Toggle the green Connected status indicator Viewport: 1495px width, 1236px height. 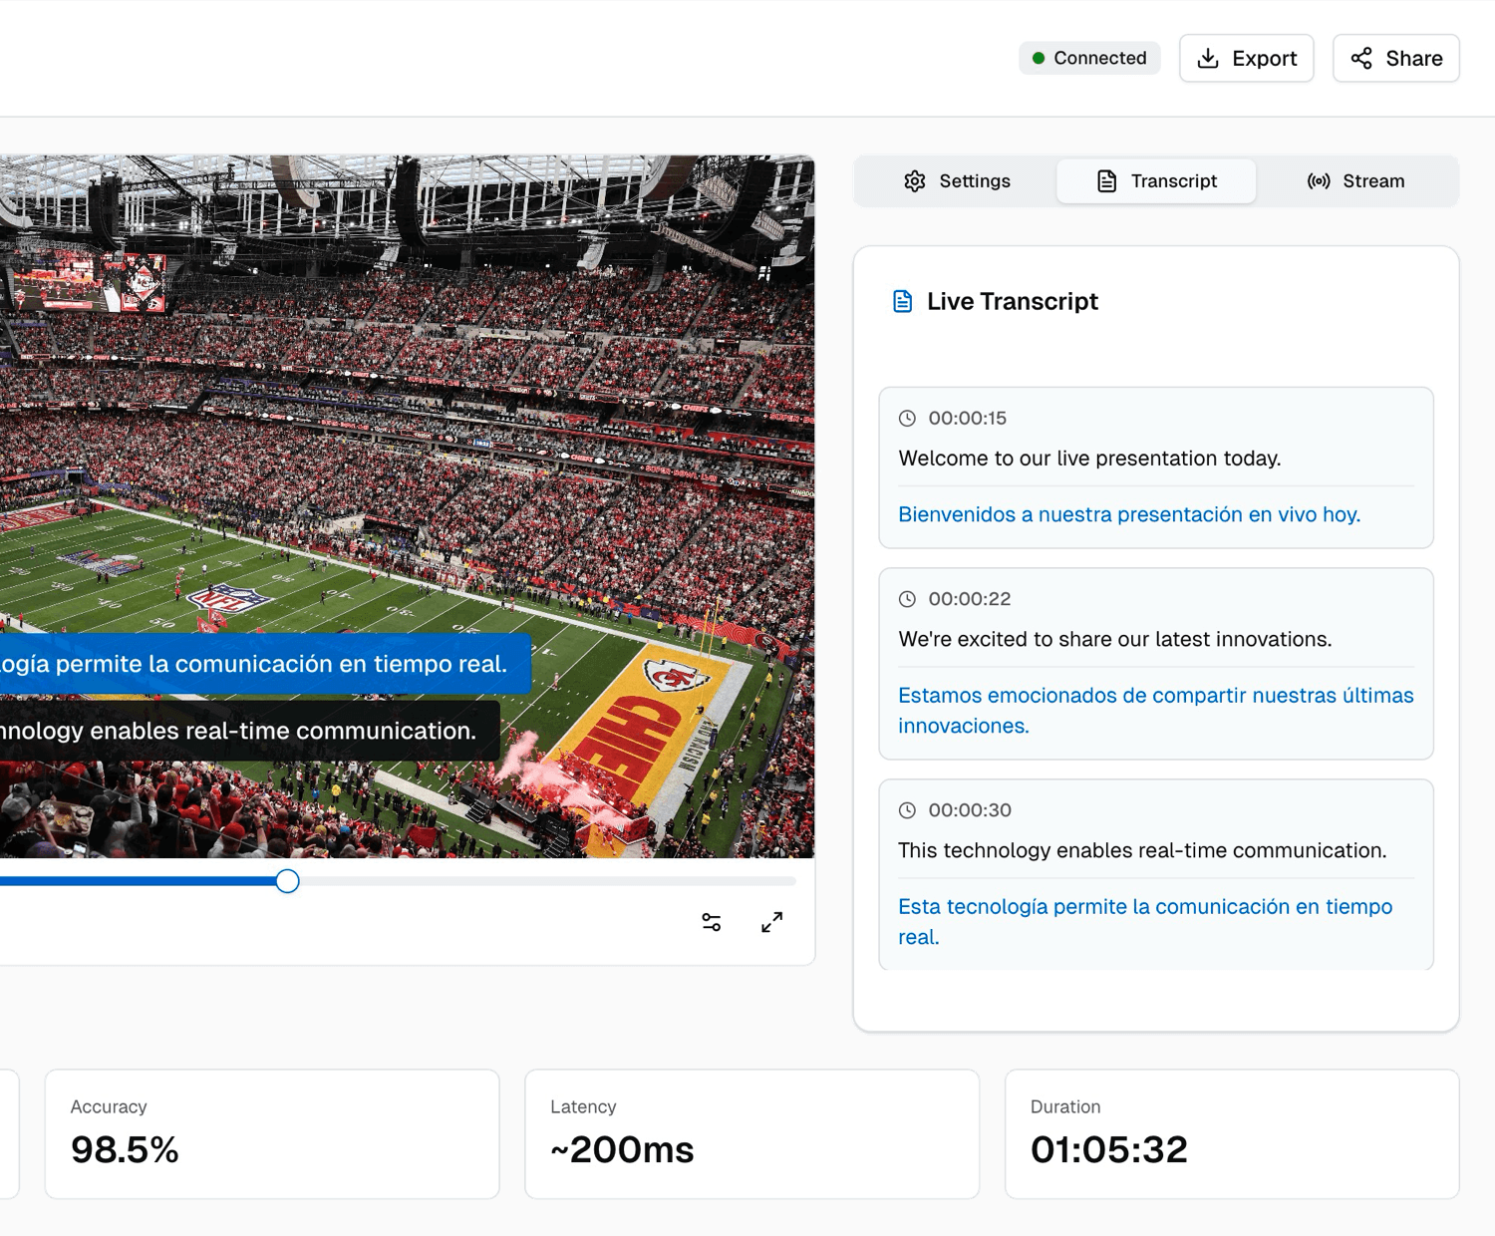click(1039, 58)
